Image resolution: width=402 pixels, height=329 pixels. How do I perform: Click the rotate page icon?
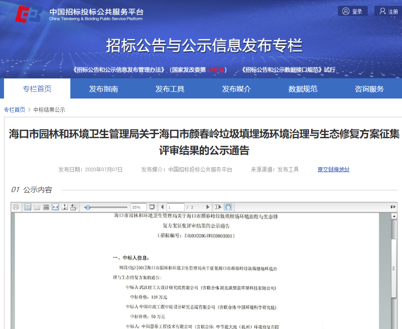[x=73, y=207]
